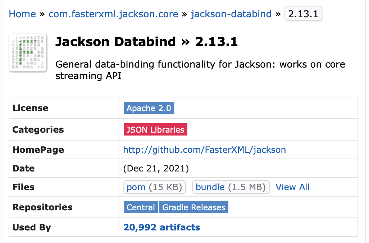Visit the github.com/FasterXML/jackson homepage link
Viewport: 369px width, 243px height.
point(205,150)
